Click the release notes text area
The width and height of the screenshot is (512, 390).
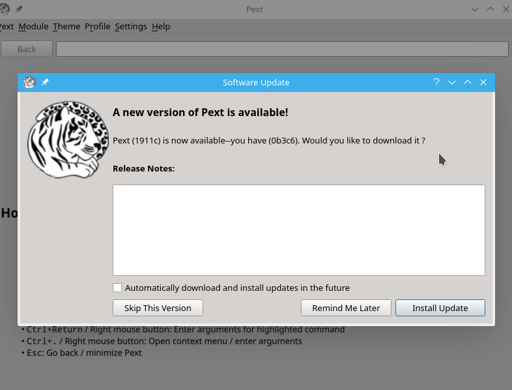299,230
